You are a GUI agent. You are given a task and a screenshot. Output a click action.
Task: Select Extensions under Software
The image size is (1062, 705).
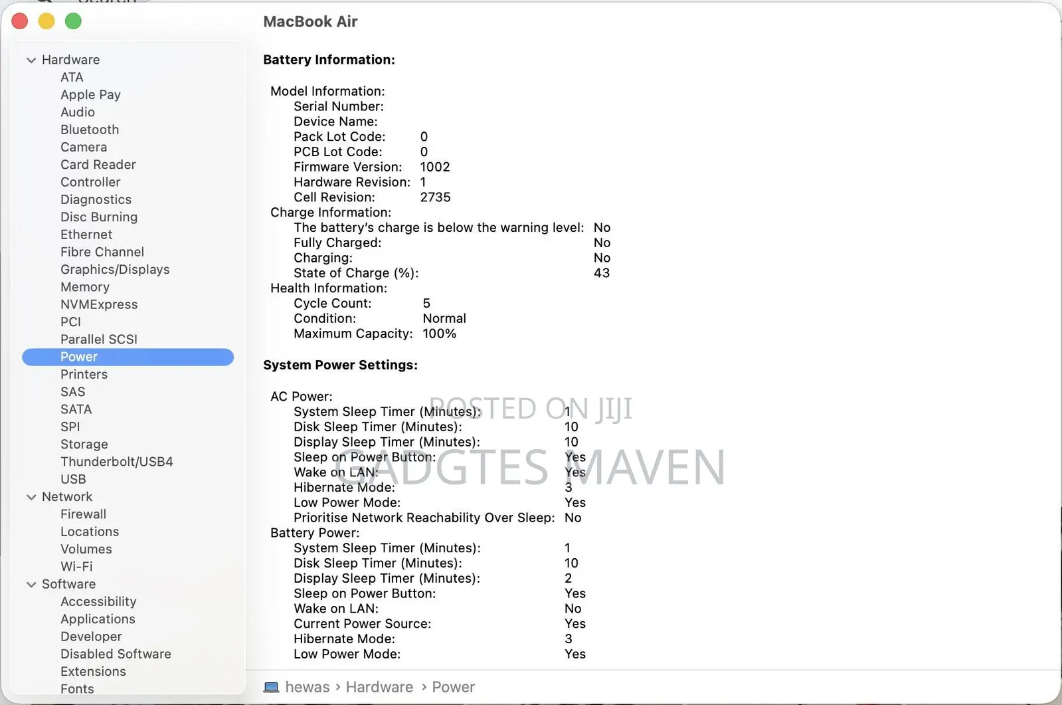[x=93, y=672]
